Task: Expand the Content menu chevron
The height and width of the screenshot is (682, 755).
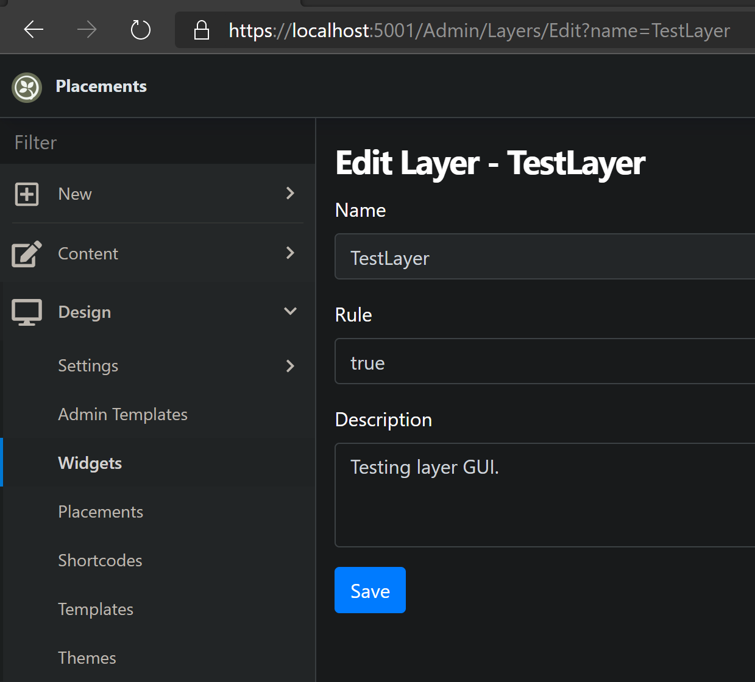Action: 290,253
